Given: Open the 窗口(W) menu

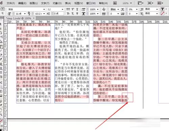Looking at the screenshot, I should 91,3.
